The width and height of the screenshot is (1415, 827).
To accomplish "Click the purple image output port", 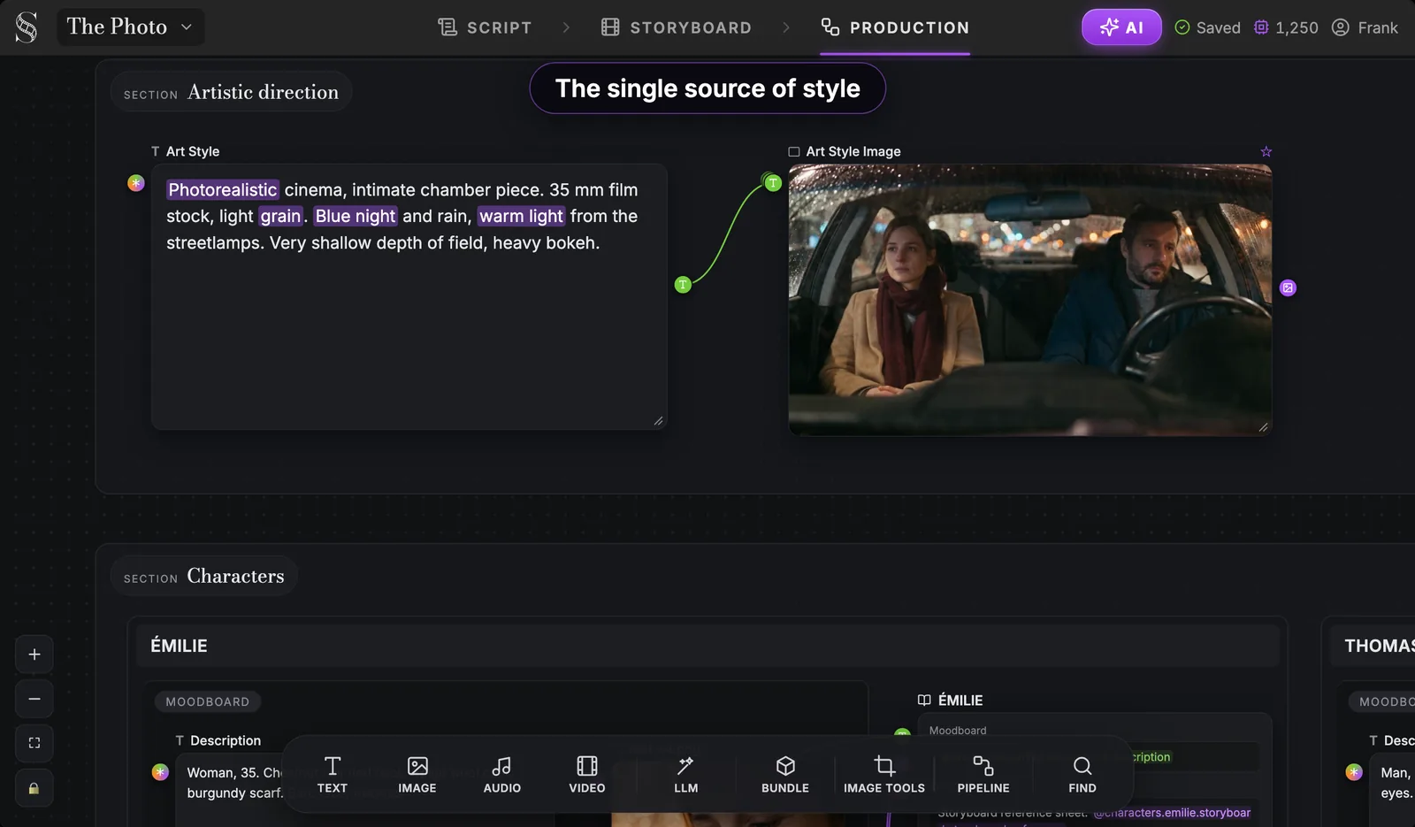I will click(x=1288, y=287).
